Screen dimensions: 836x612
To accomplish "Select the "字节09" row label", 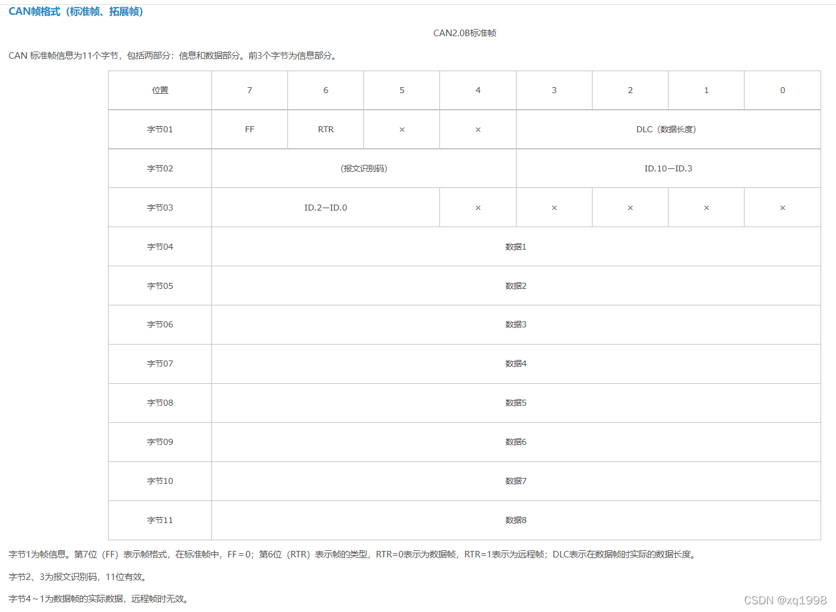I will [x=160, y=442].
